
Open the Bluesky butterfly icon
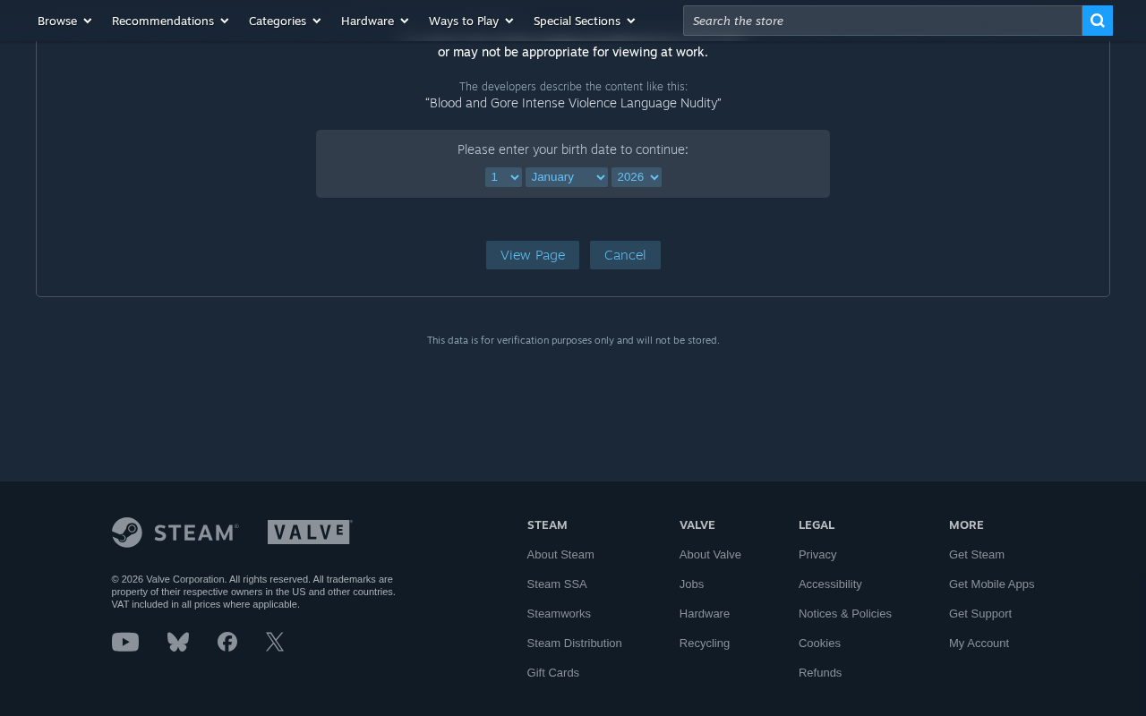tap(178, 642)
